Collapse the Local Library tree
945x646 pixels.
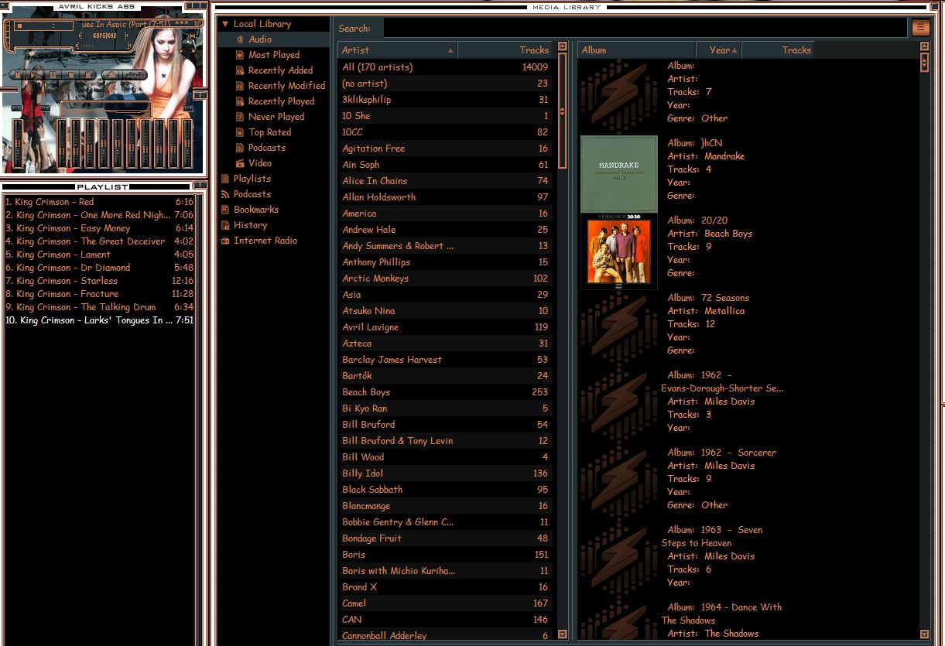pyautogui.click(x=225, y=24)
